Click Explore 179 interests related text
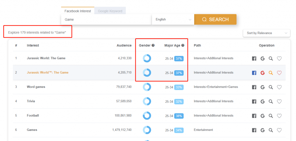The image size is (296, 141). 37,32
